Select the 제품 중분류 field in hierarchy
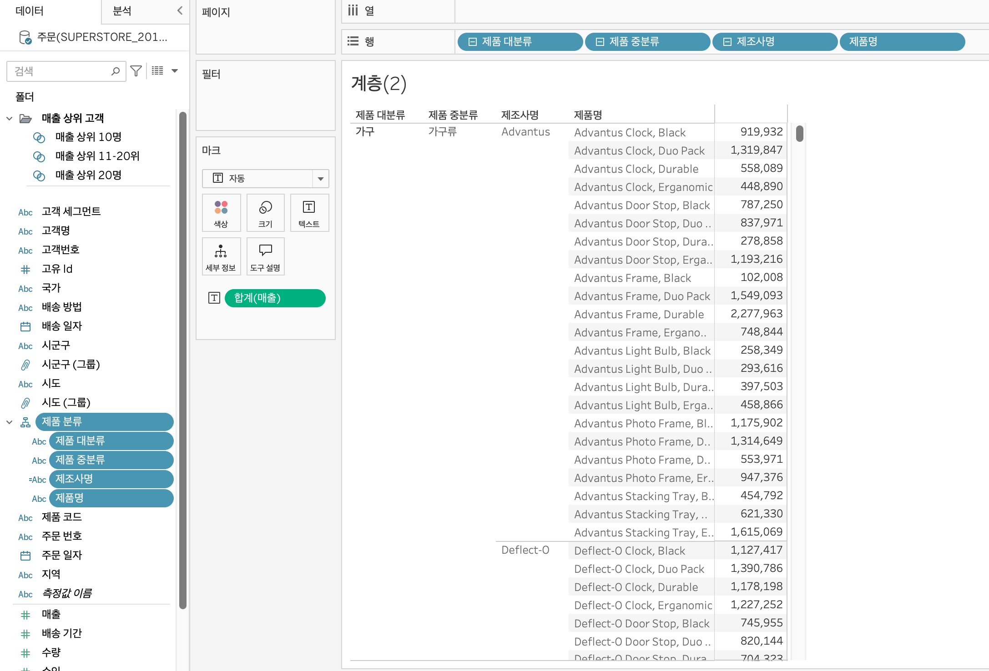Image resolution: width=989 pixels, height=671 pixels. pos(111,460)
